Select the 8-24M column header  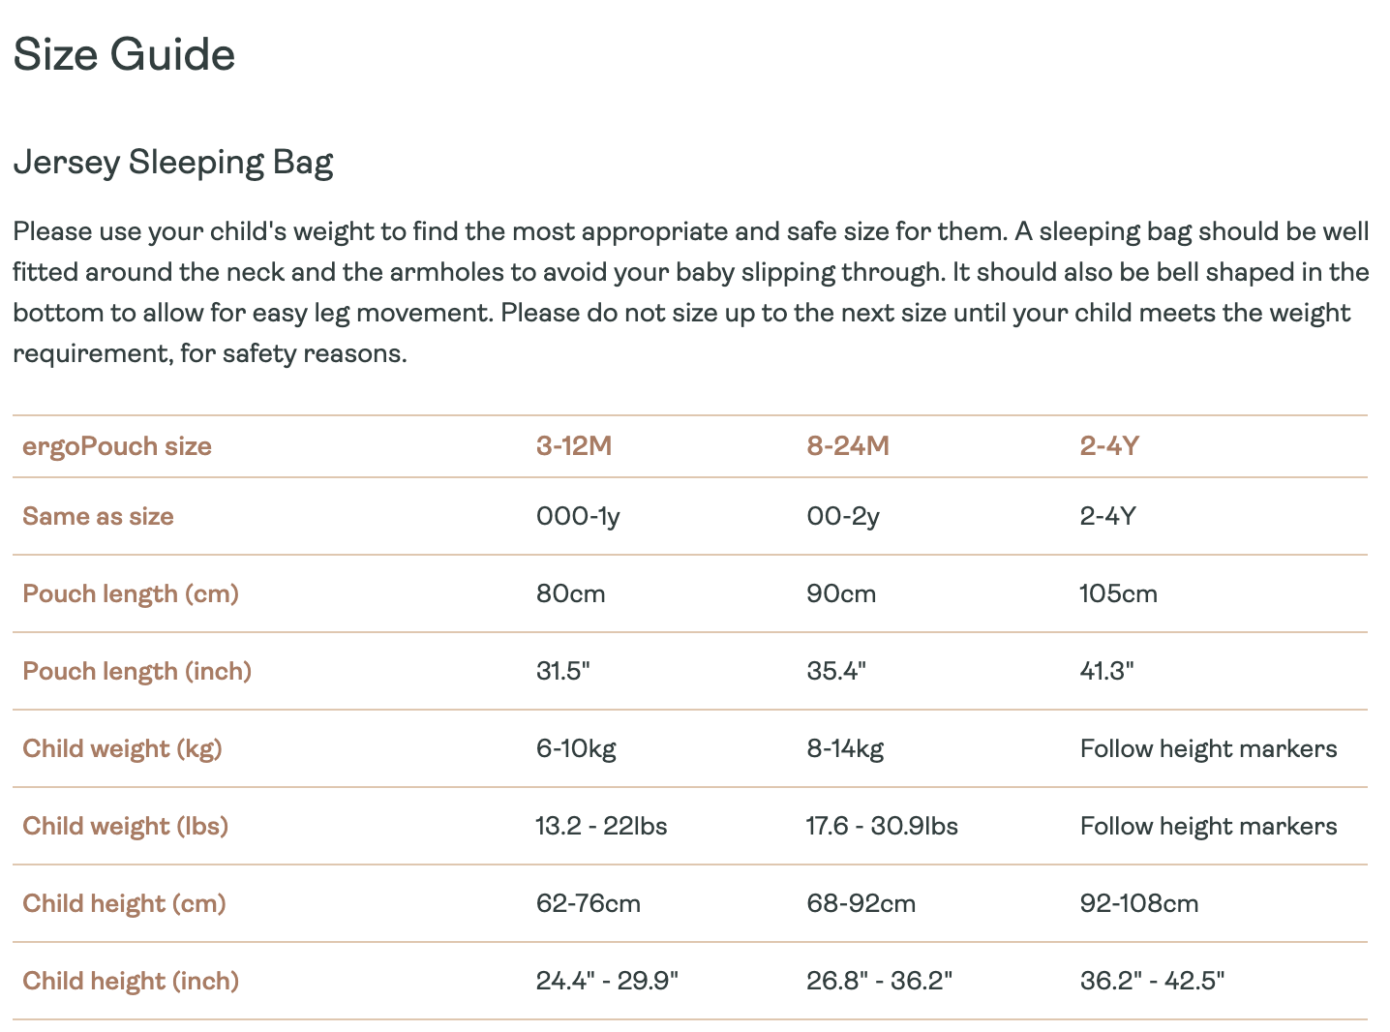(848, 446)
